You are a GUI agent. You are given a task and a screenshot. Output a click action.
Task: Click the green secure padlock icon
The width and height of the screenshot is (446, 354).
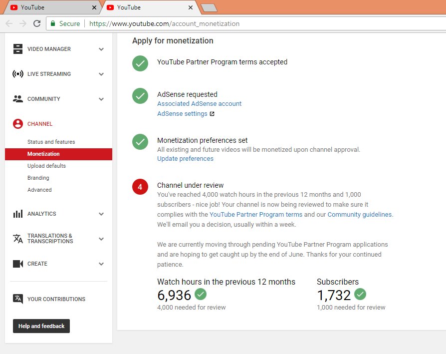[52, 23]
